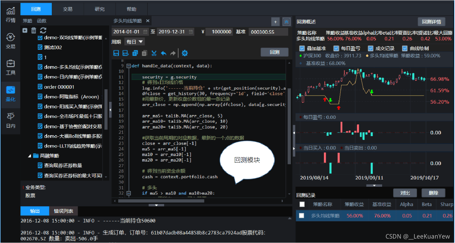Check the 多头均线策略 backtest record row checkbox

point(302,216)
